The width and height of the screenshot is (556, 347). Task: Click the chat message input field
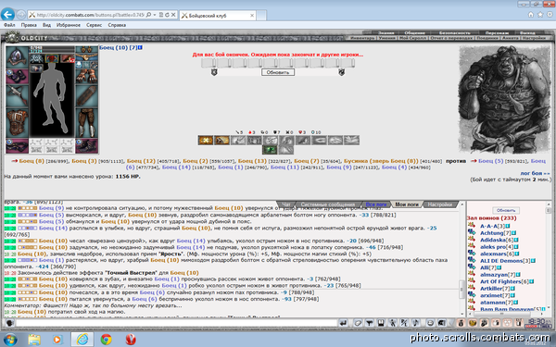[176, 323]
